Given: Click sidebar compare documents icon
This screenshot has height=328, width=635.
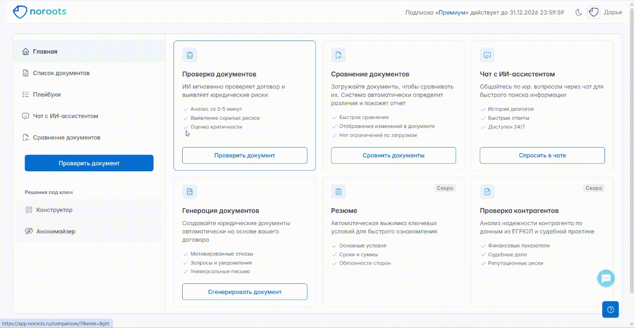Looking at the screenshot, I should 26,137.
